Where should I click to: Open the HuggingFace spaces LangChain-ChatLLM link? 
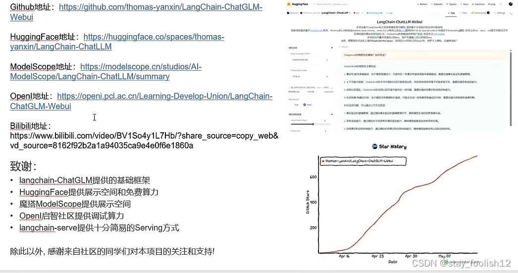tap(117, 42)
